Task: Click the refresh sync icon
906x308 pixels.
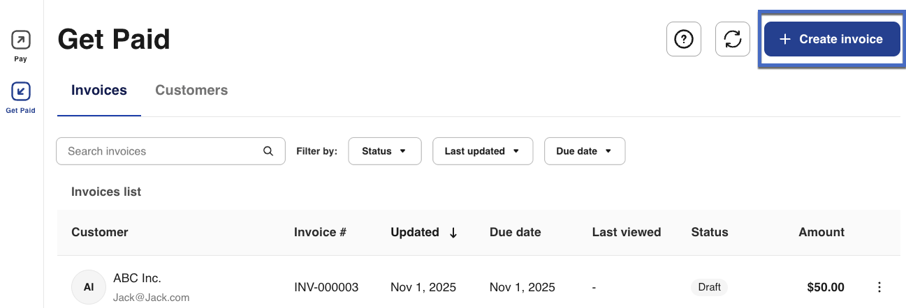Action: tap(733, 39)
